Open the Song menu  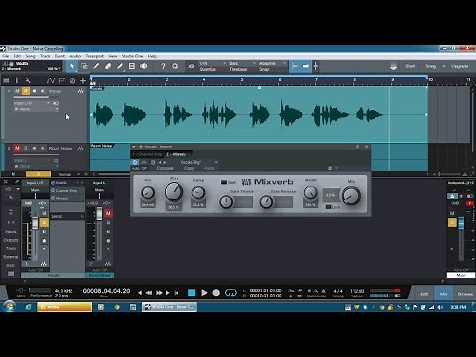pyautogui.click(x=30, y=56)
